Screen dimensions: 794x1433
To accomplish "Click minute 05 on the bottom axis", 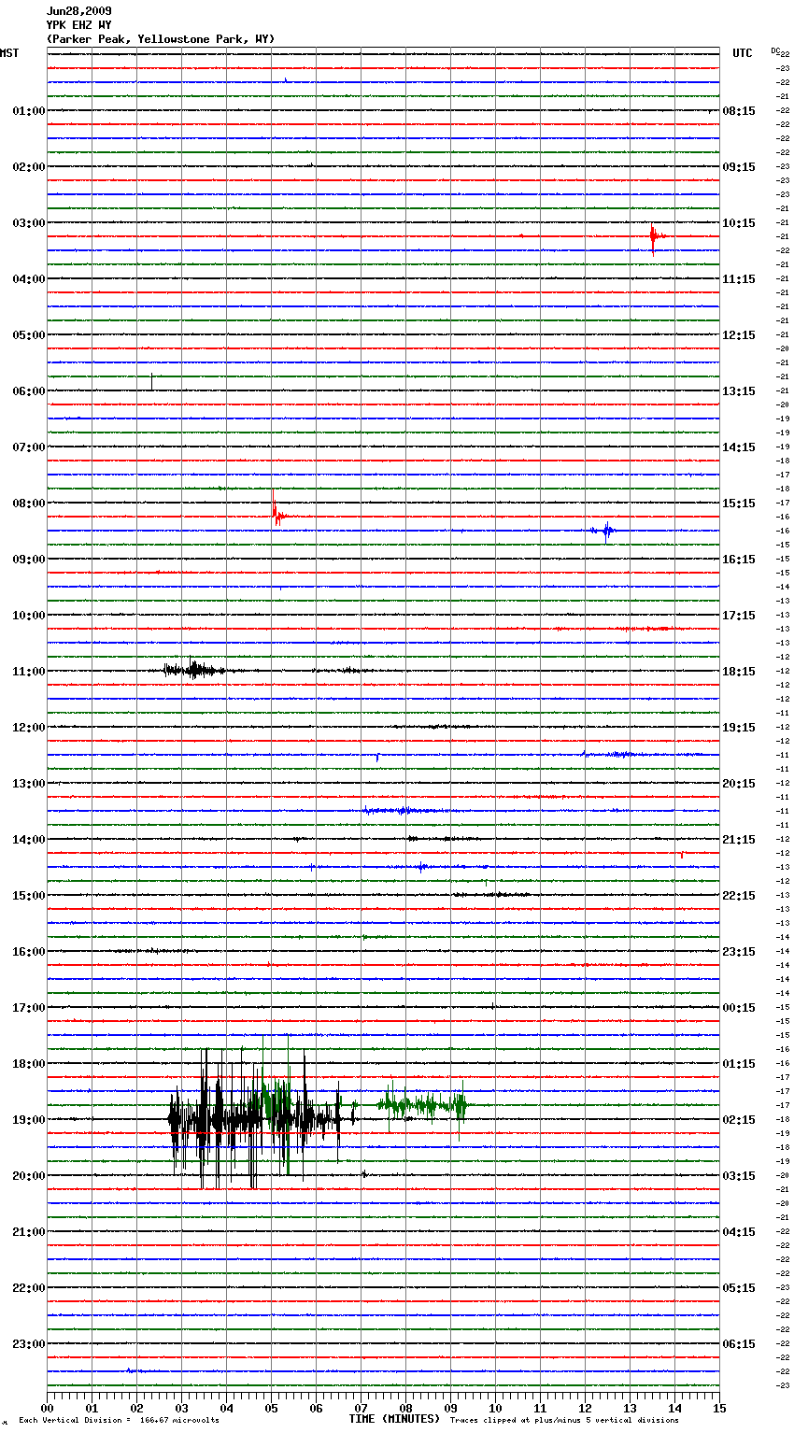I will click(x=272, y=1408).
